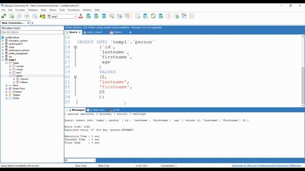The width and height of the screenshot is (305, 171).
Task: Select the course table in tree
Action: (20, 69)
